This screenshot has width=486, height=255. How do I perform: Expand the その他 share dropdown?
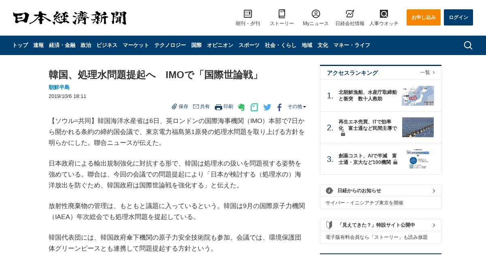coord(297,106)
